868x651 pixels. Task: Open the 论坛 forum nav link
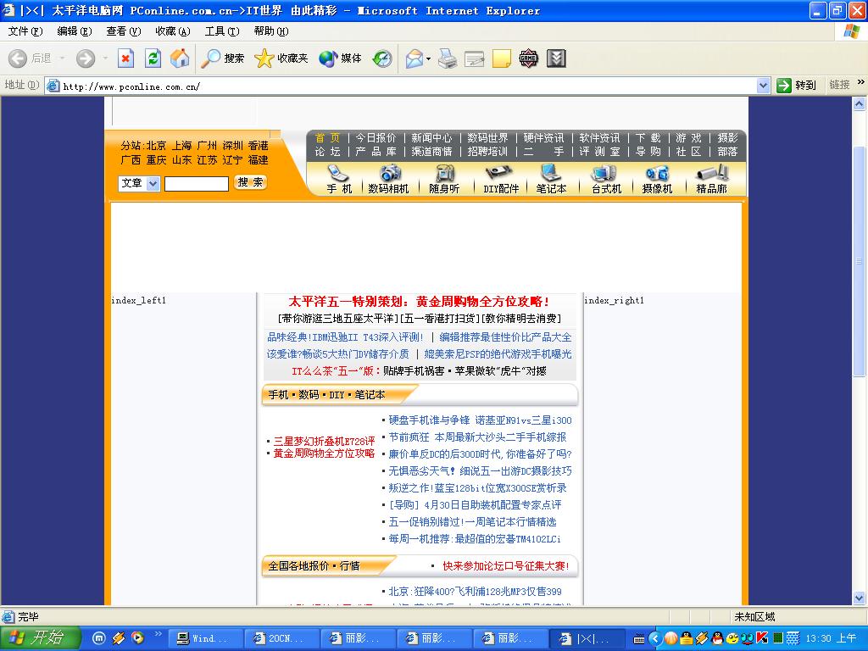tap(328, 152)
